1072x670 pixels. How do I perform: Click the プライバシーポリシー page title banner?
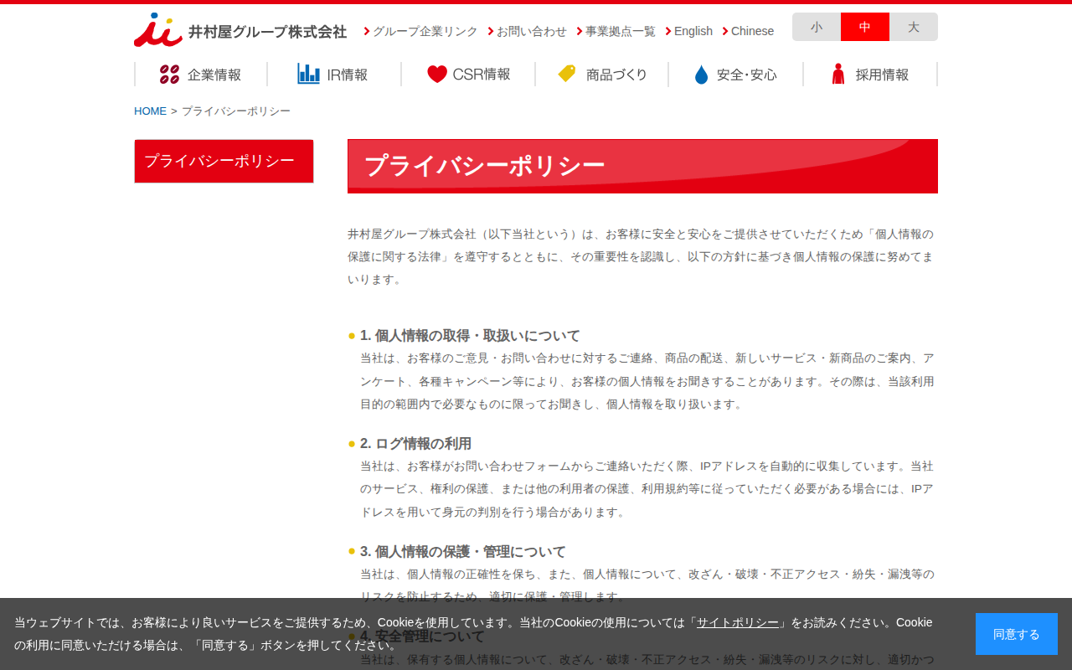coord(642,166)
